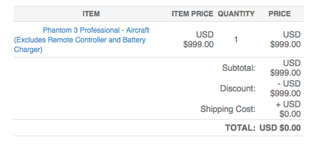Select the ITEM PRICE column header
322x158 pixels.
[x=192, y=14]
